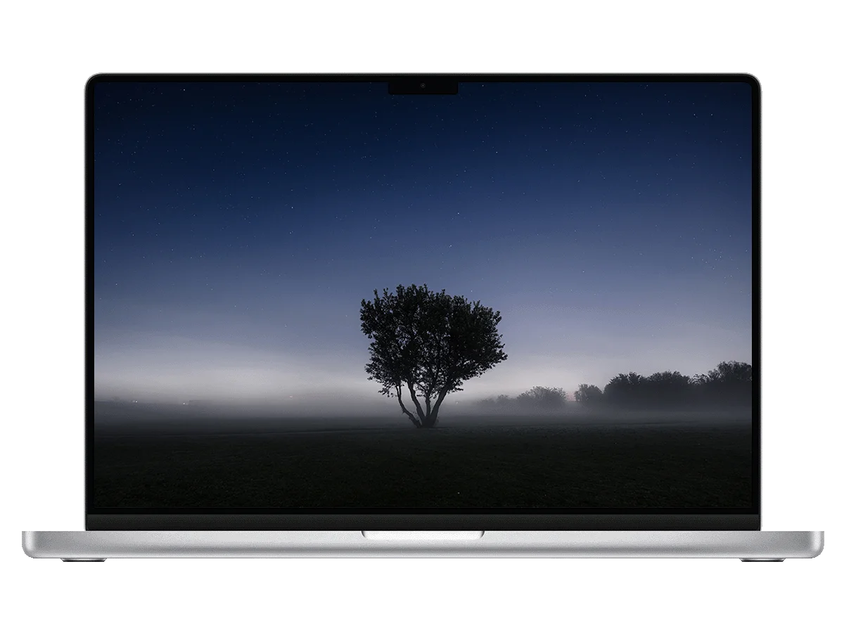The height and width of the screenshot is (633, 844).
Task: Click the top-left corner of the desktop wallpaper
Action: pyautogui.click(x=98, y=86)
